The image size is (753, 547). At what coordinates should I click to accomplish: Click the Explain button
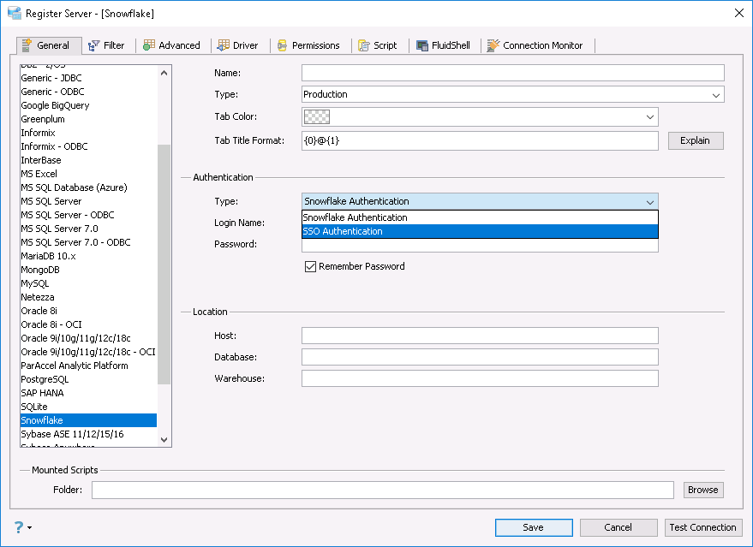(695, 140)
